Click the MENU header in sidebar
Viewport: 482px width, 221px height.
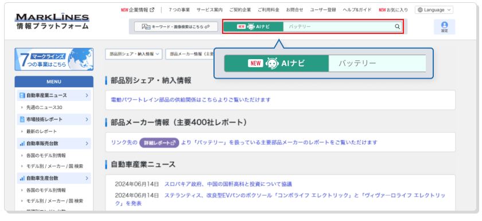click(x=54, y=82)
